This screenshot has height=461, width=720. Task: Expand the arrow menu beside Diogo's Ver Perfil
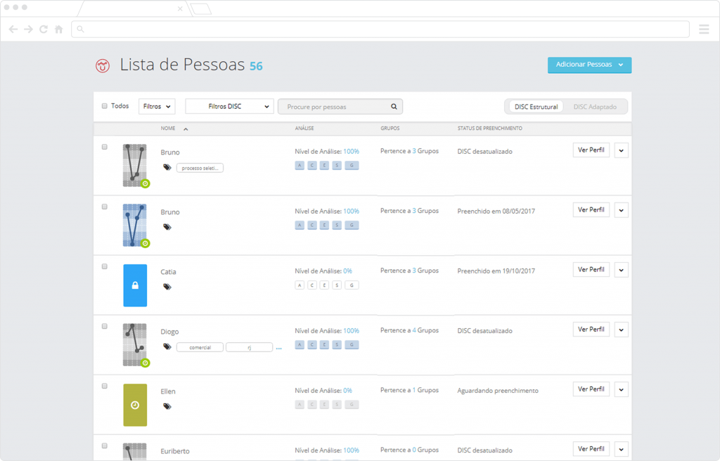click(622, 330)
